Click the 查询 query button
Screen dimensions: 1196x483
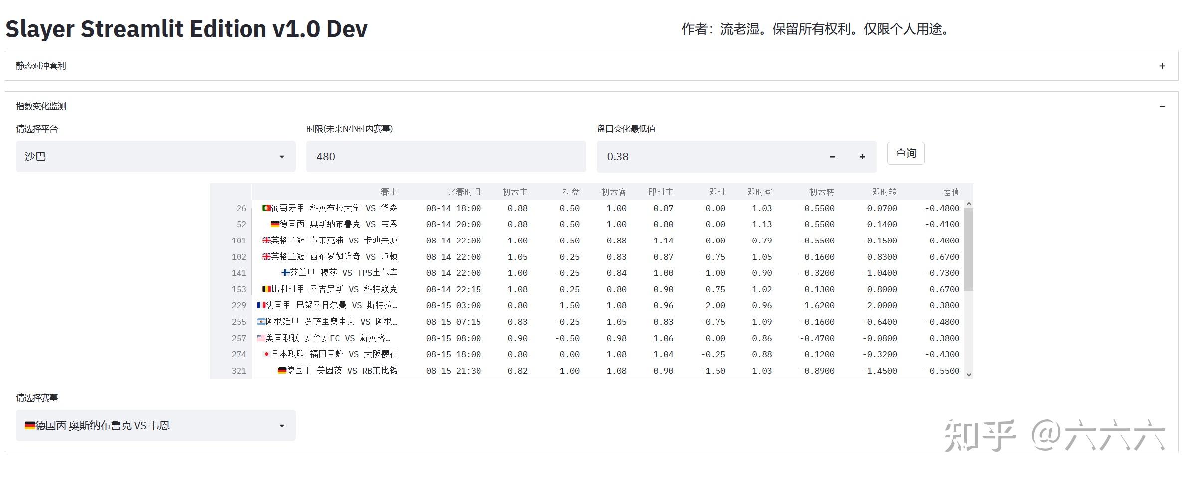tap(905, 153)
